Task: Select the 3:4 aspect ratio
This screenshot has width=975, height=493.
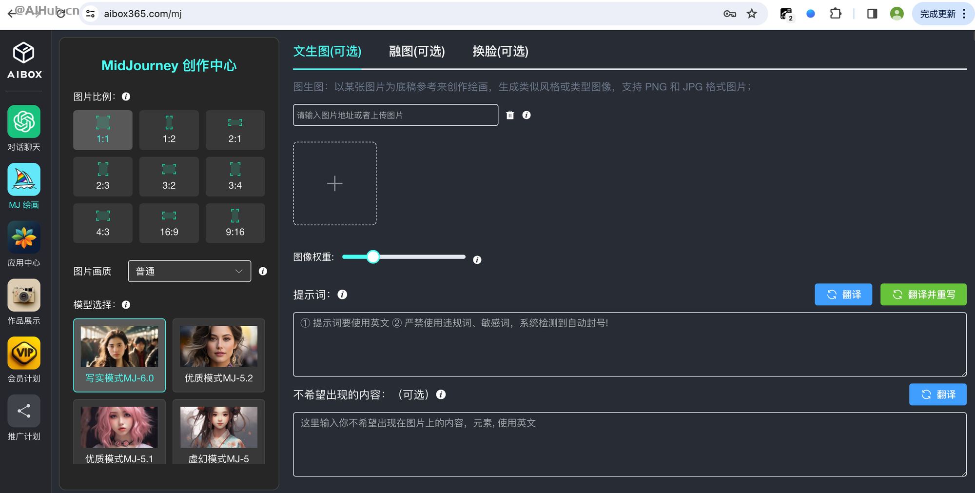Action: click(235, 177)
